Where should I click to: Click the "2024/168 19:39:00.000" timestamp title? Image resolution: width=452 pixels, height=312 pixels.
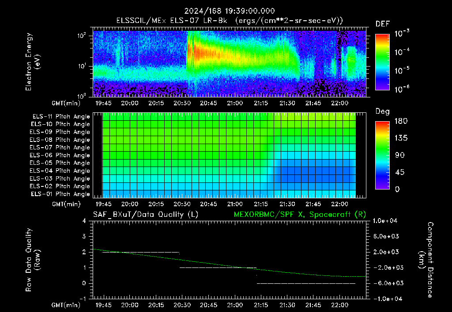230,11
